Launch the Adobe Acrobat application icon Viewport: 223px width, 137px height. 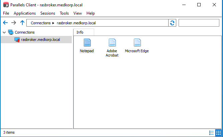[112, 43]
